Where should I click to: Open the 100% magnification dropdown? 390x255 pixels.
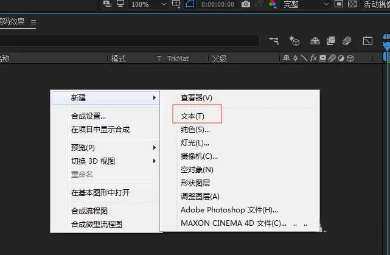tap(148, 4)
